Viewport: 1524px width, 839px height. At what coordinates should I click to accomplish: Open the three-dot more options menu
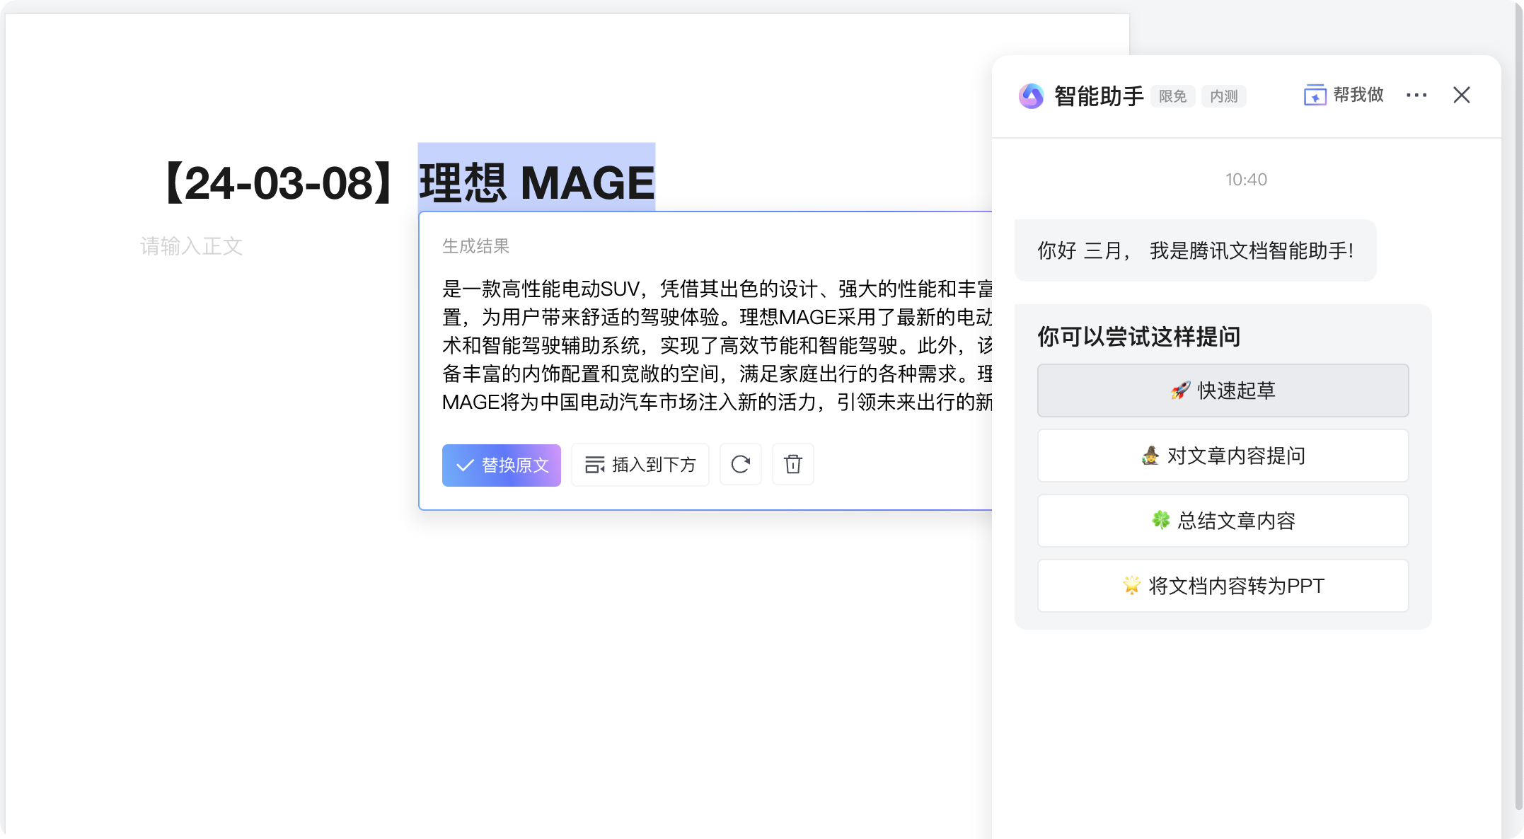[1416, 95]
